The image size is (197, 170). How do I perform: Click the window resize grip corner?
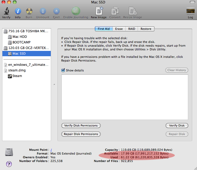[x=195, y=168]
